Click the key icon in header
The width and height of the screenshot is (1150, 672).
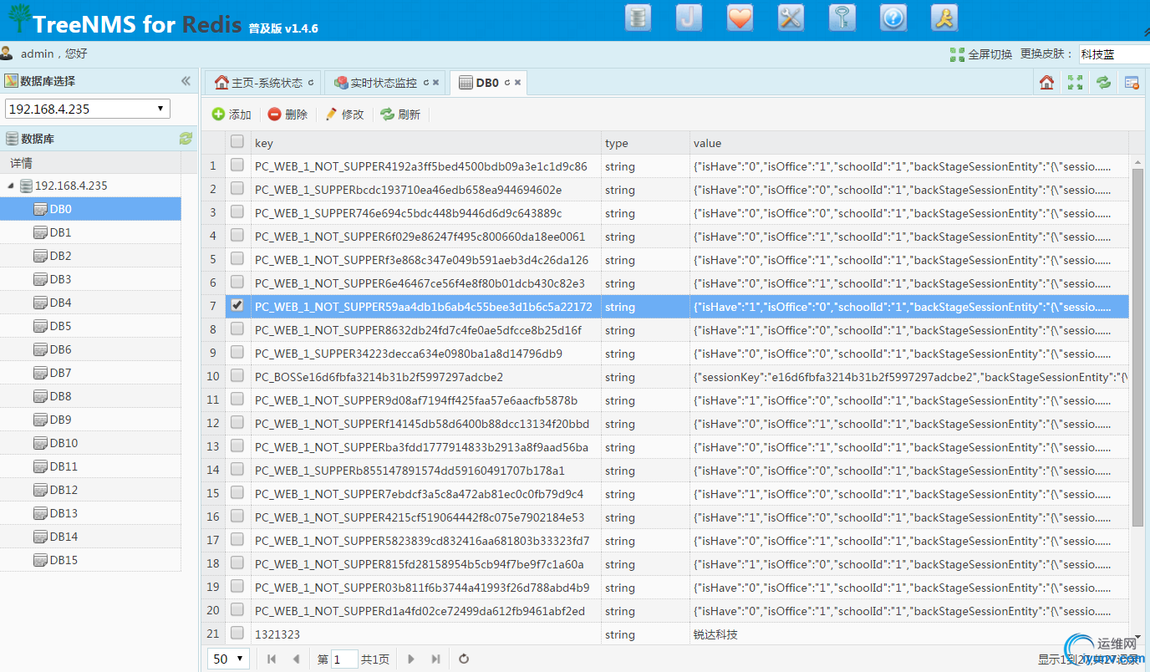pos(842,18)
